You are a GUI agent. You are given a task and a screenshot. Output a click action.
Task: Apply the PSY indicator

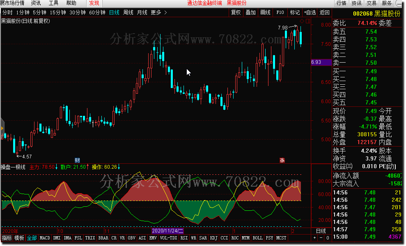coord(269,238)
